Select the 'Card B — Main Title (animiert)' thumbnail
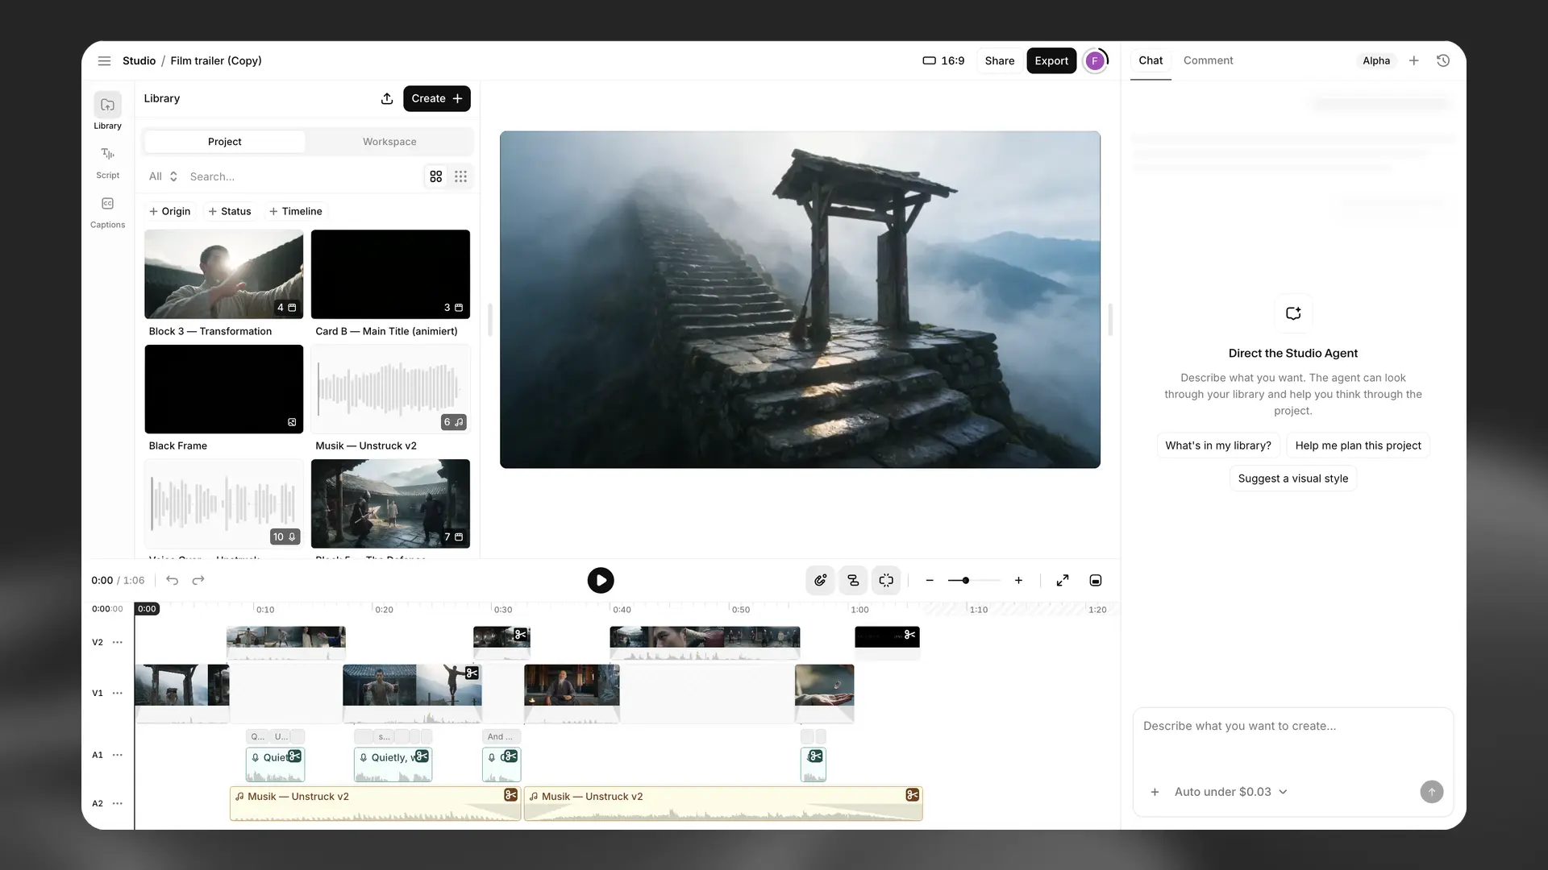 [390, 274]
